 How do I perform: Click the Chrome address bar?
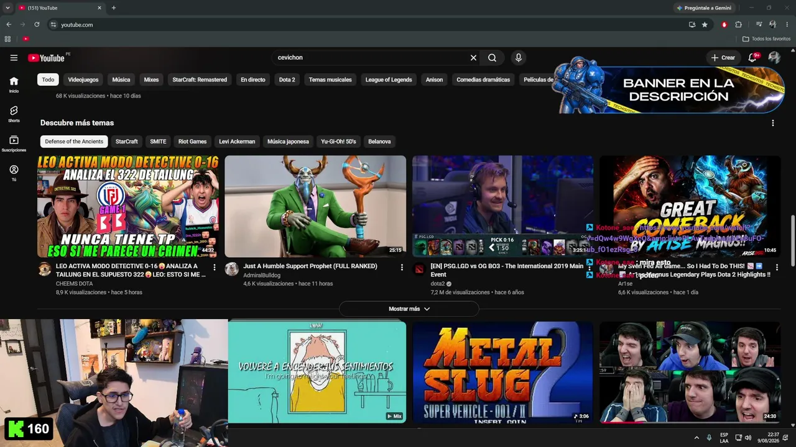[x=367, y=25]
